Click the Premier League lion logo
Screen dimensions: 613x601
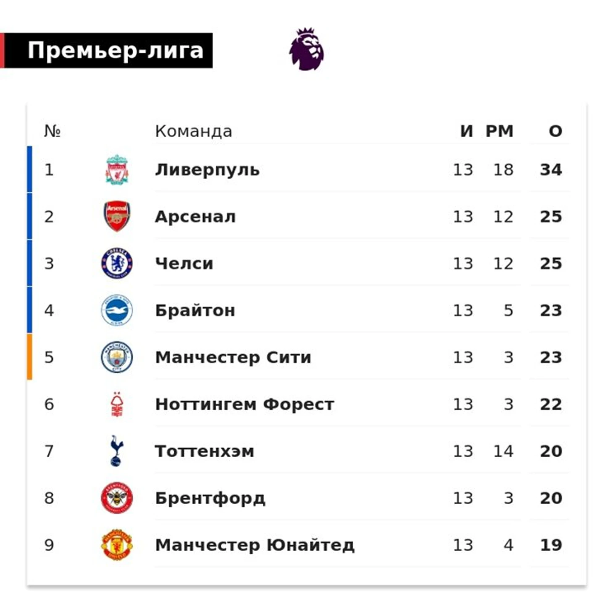point(306,49)
